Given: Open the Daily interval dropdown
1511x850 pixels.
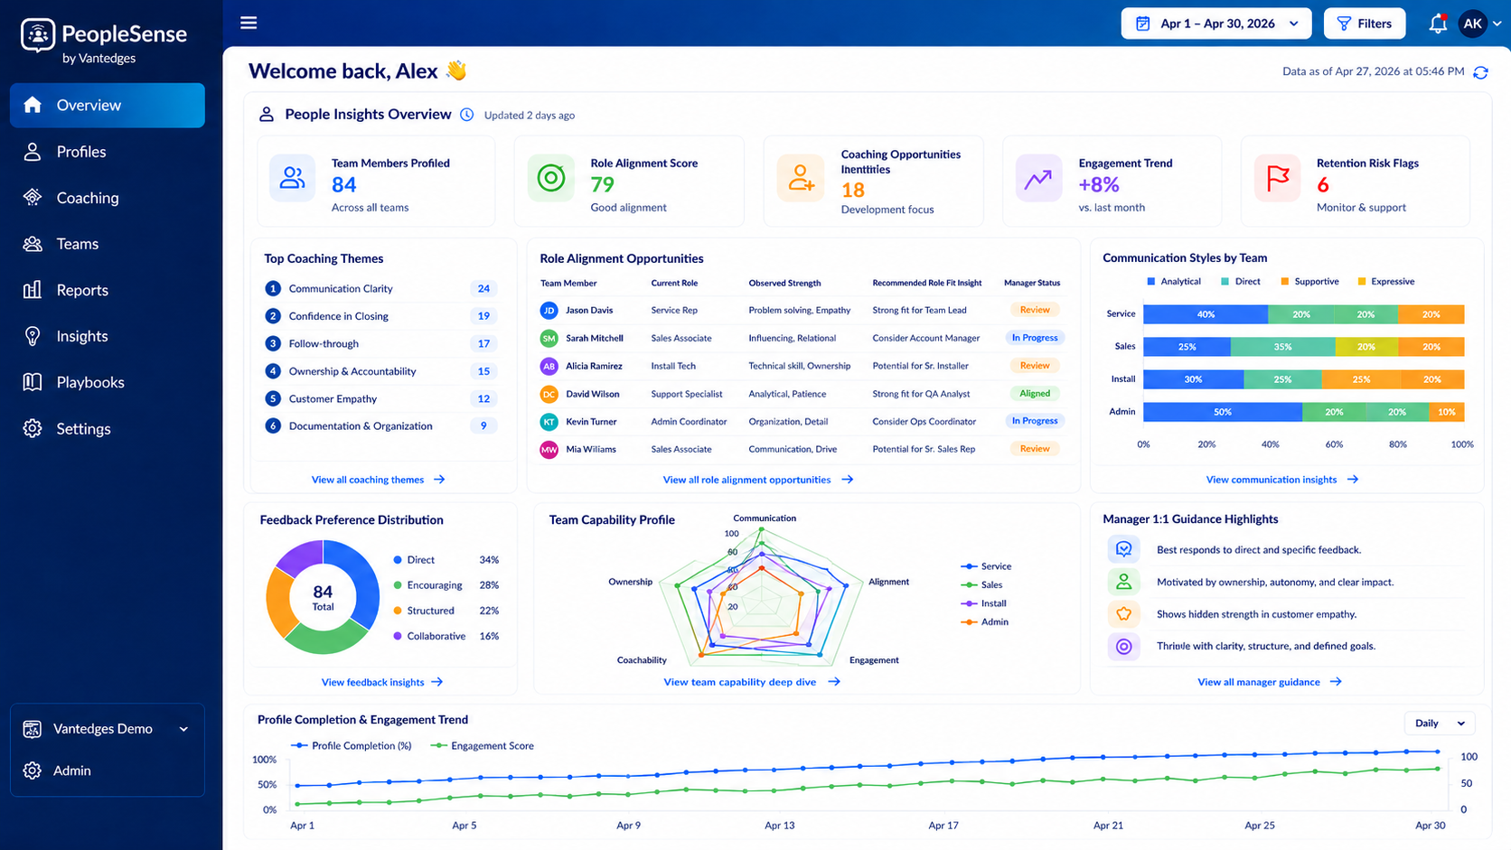Looking at the screenshot, I should pos(1440,724).
